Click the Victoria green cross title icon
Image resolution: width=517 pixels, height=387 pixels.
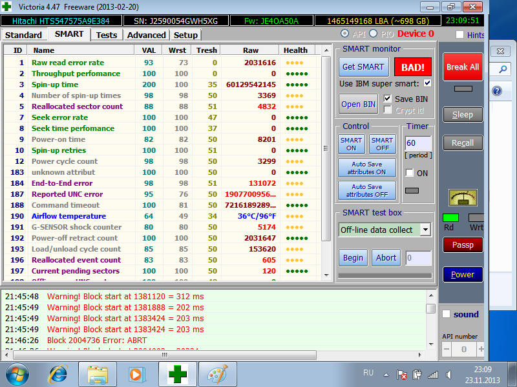click(6, 6)
